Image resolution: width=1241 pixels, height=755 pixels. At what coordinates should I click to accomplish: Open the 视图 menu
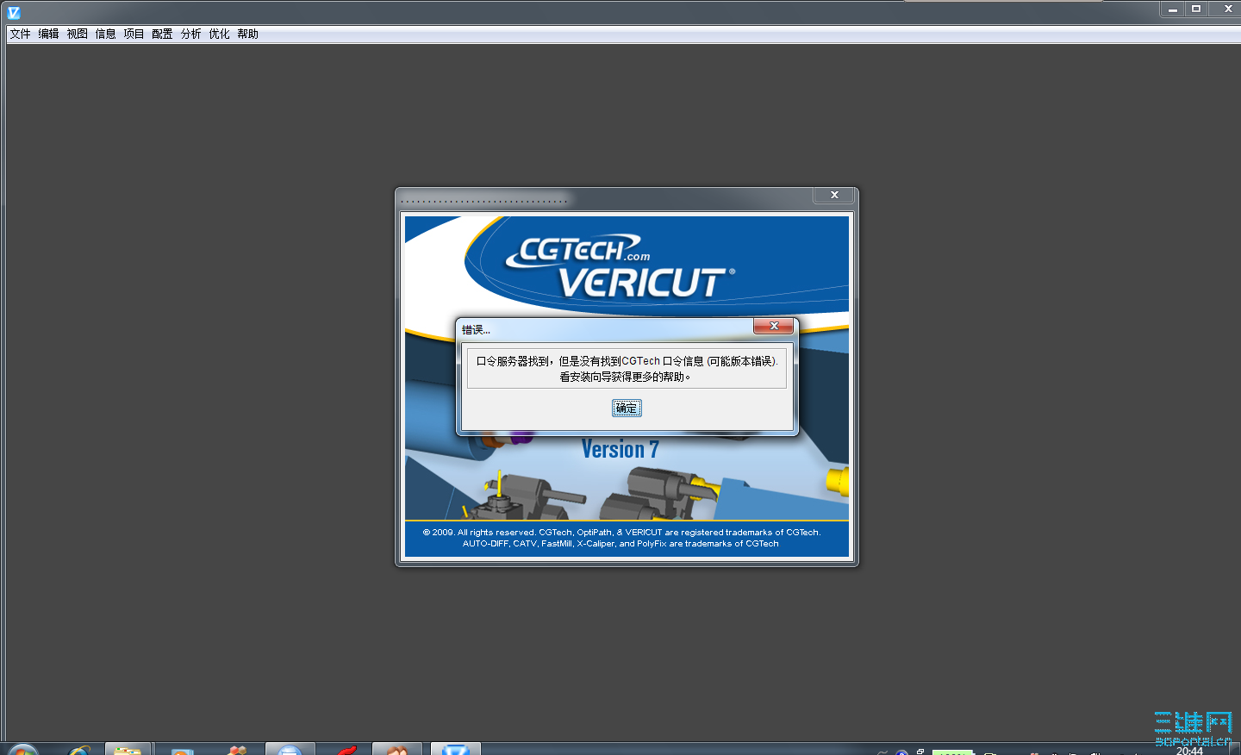(x=78, y=34)
